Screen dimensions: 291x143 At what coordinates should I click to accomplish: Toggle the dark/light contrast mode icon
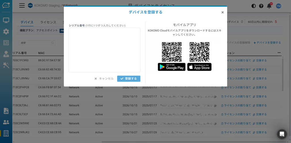[x=253, y=6]
